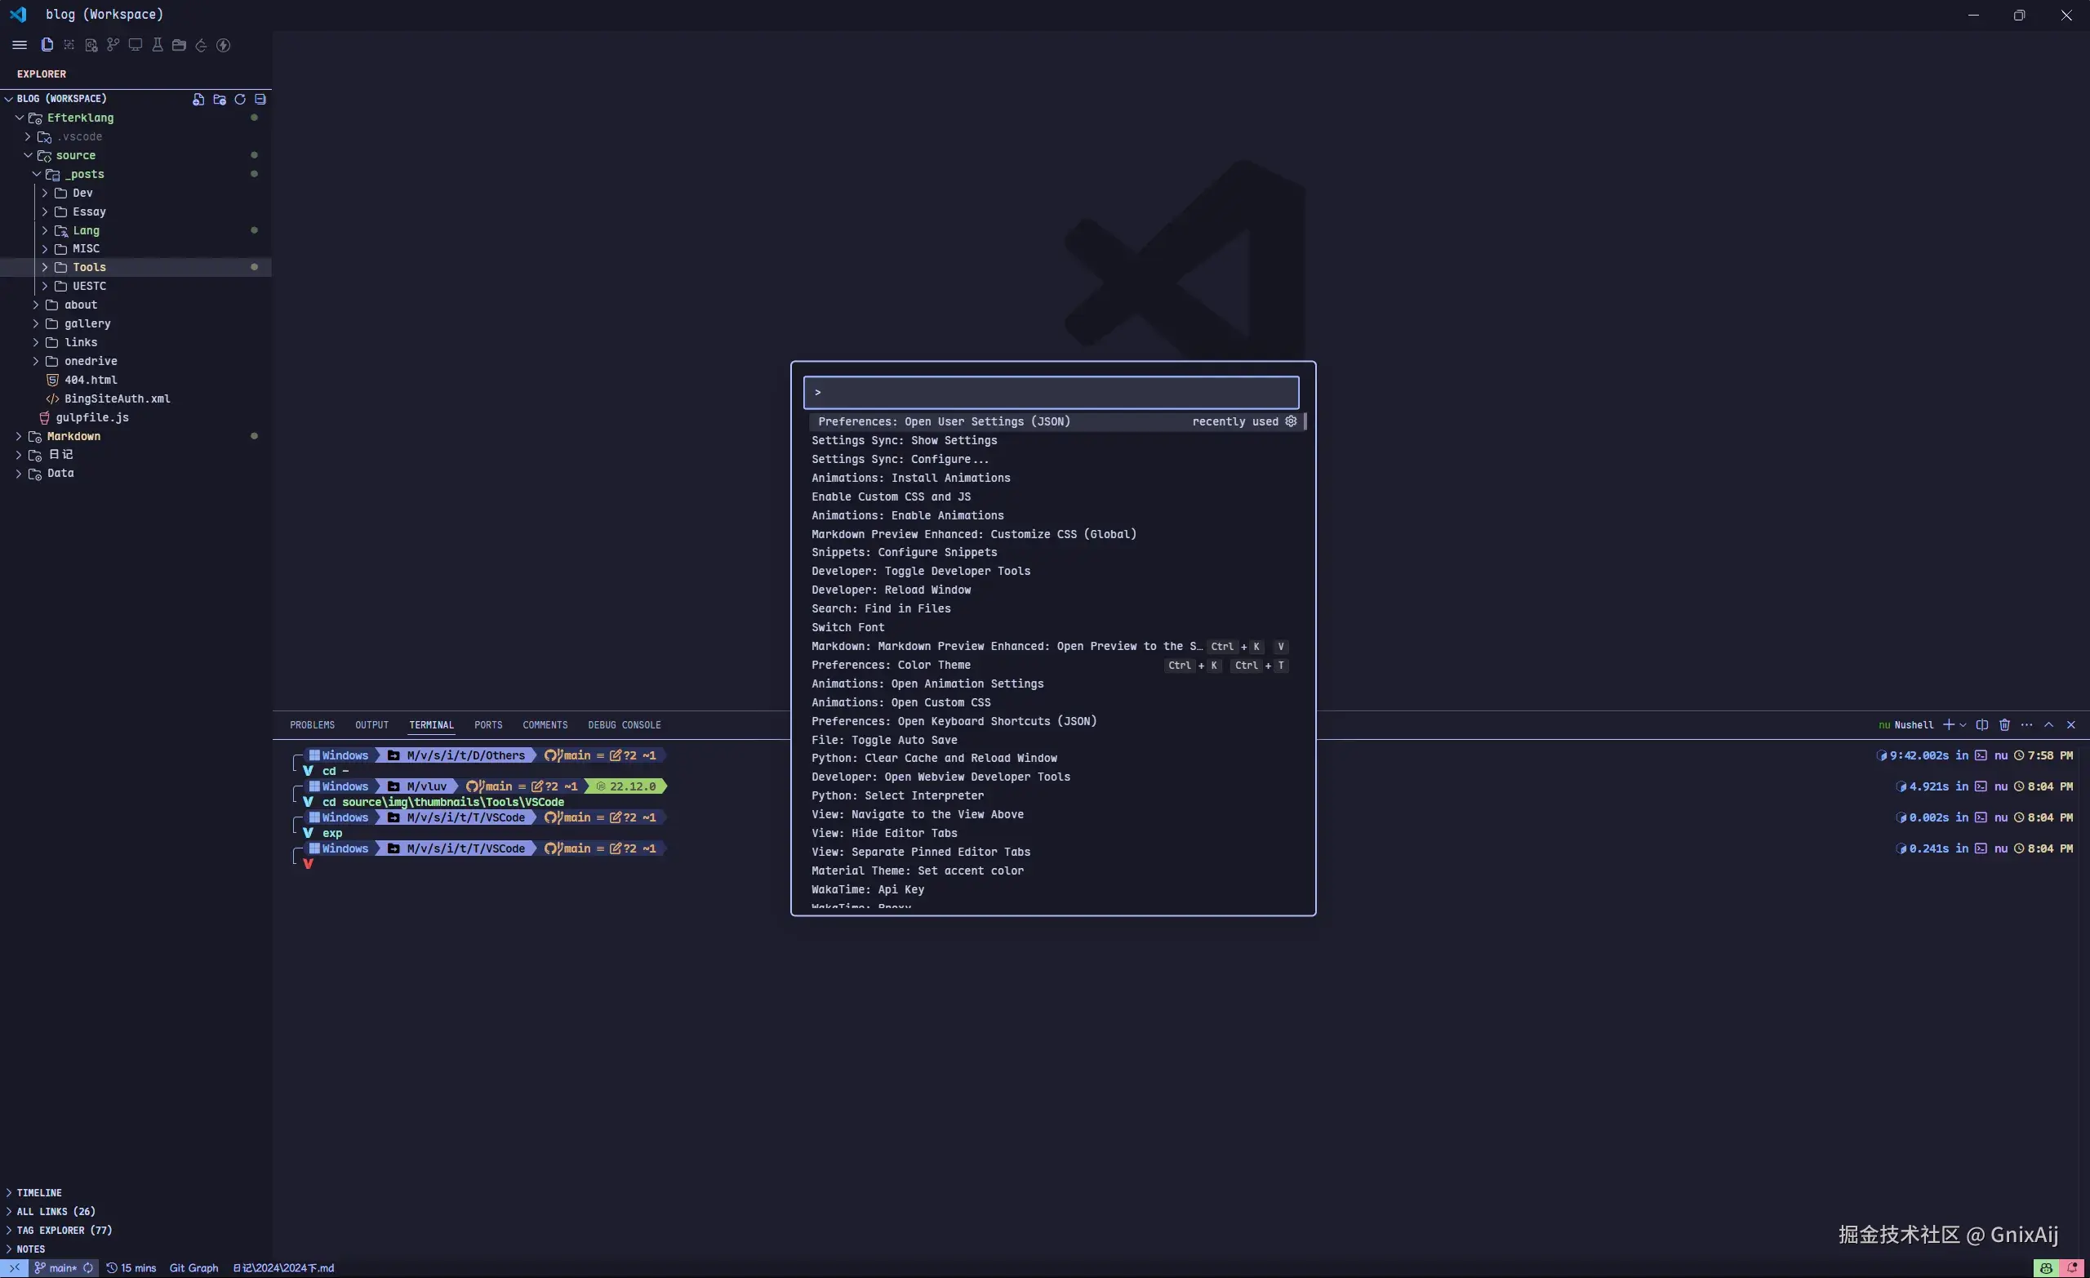2090x1278 pixels.
Task: Click the New Folder icon in Explorer
Action: [x=220, y=100]
